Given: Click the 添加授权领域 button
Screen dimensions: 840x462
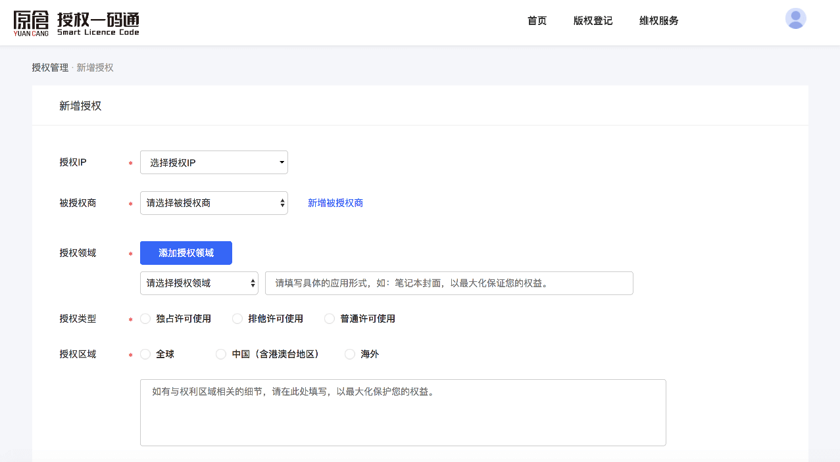Looking at the screenshot, I should pos(186,253).
